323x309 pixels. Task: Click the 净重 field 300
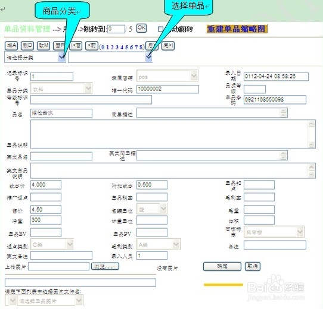pos(46,220)
